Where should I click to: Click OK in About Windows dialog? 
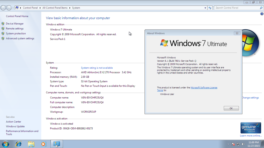pos(231,108)
